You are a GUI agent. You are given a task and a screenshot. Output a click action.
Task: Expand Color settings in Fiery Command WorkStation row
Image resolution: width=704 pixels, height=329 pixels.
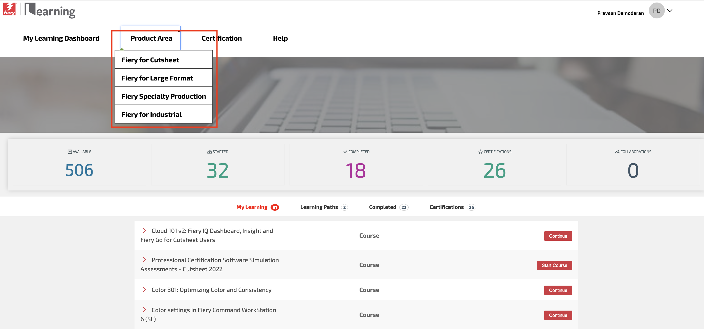point(144,310)
